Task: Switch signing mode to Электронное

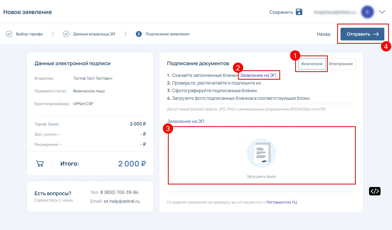Action: click(341, 64)
